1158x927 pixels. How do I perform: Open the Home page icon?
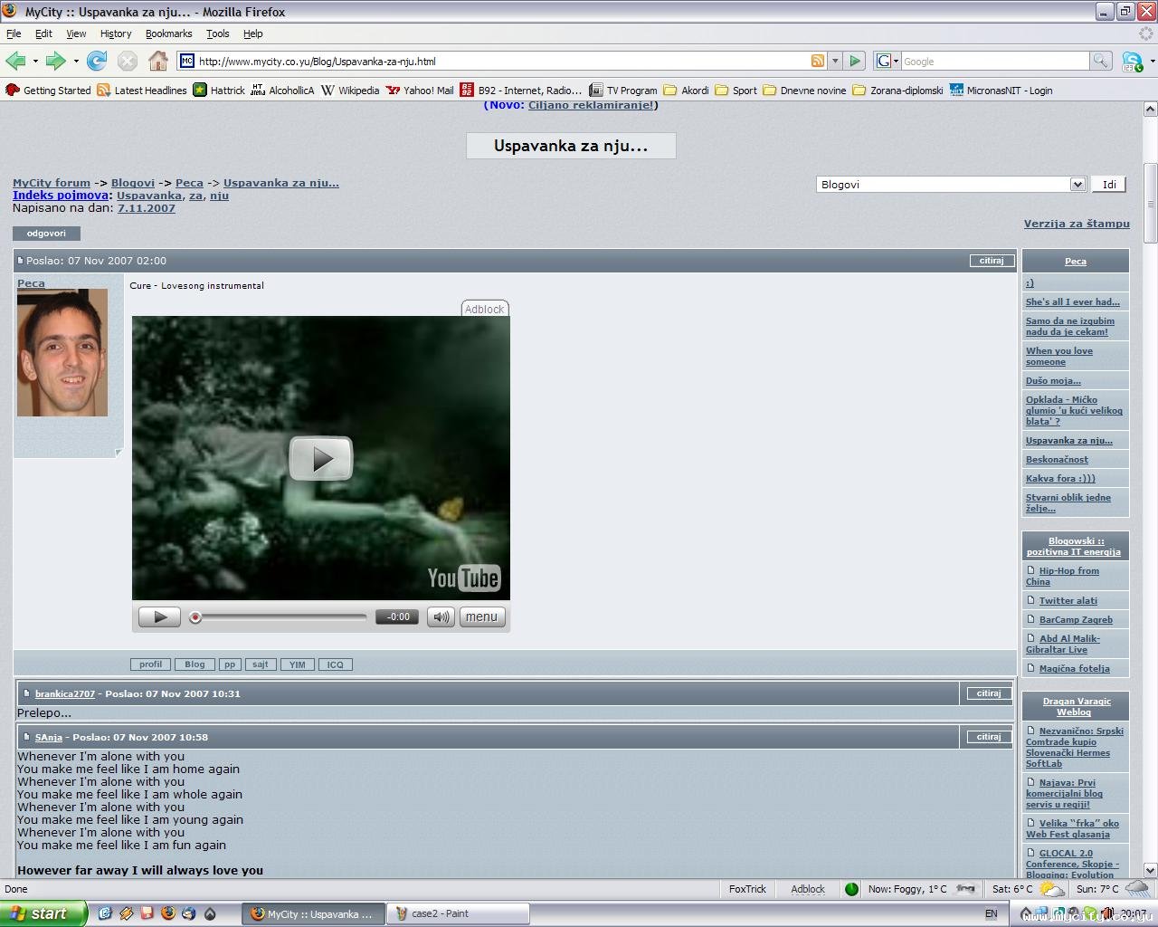point(158,61)
